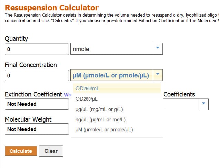Viewport: 219px width, 168px height.
Task: Click the Final Concentration unit dropdown arrow
Action: (158, 75)
